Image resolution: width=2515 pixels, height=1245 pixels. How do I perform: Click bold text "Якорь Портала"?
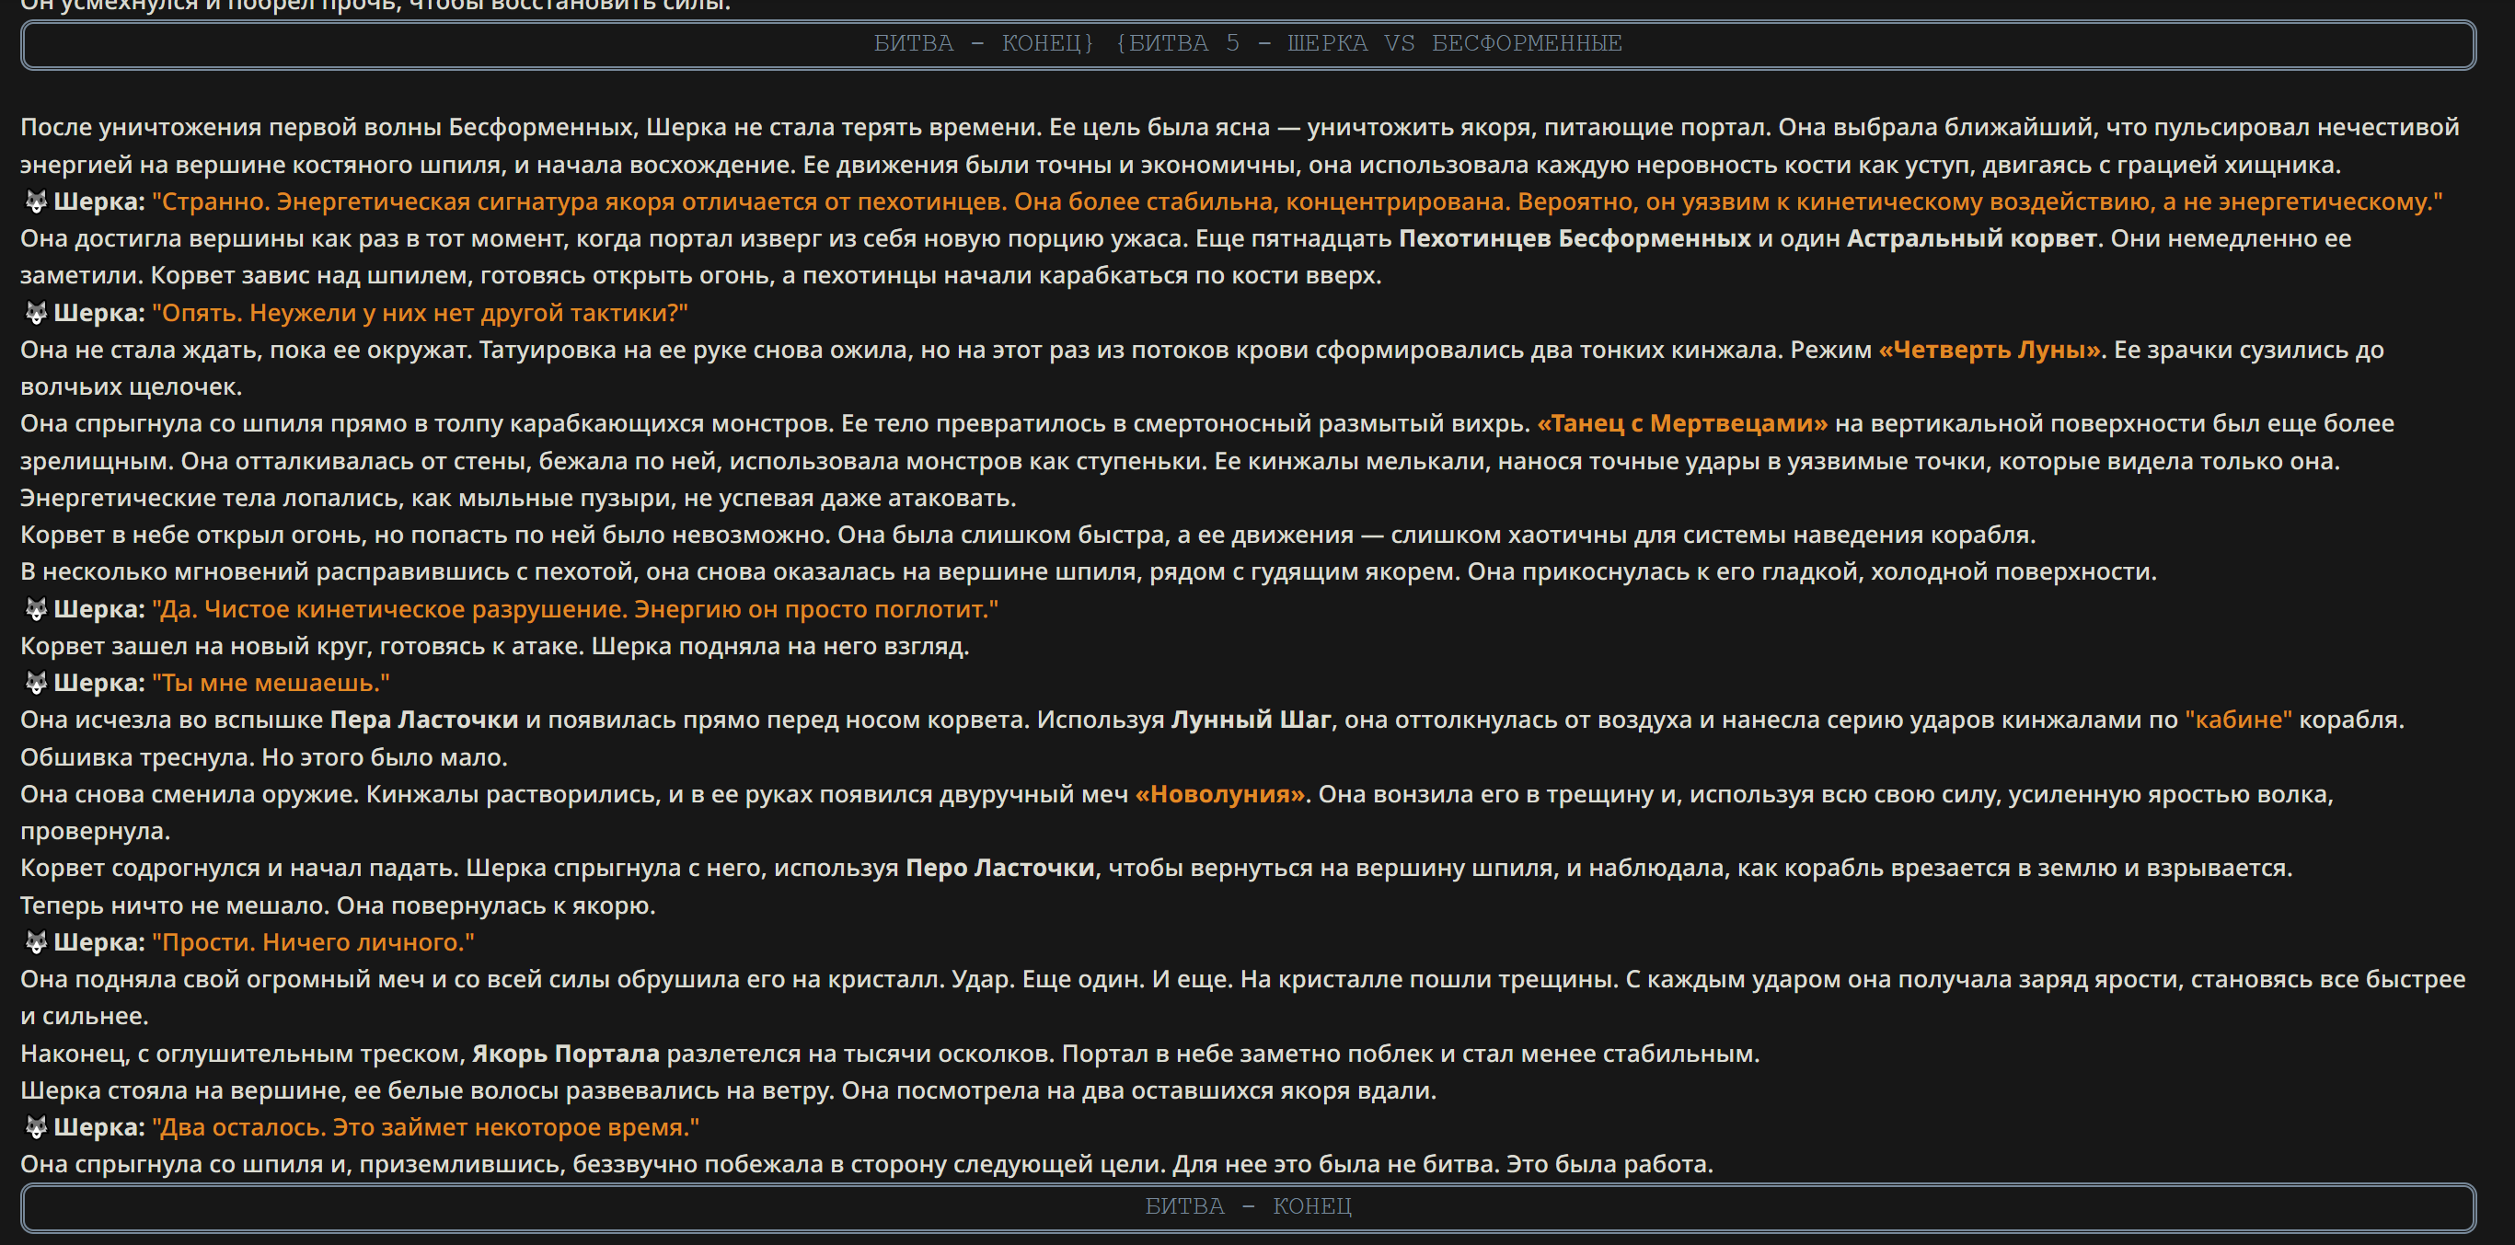[565, 1055]
